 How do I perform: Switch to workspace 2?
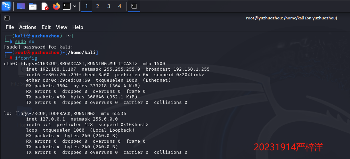pyautogui.click(x=98, y=6)
